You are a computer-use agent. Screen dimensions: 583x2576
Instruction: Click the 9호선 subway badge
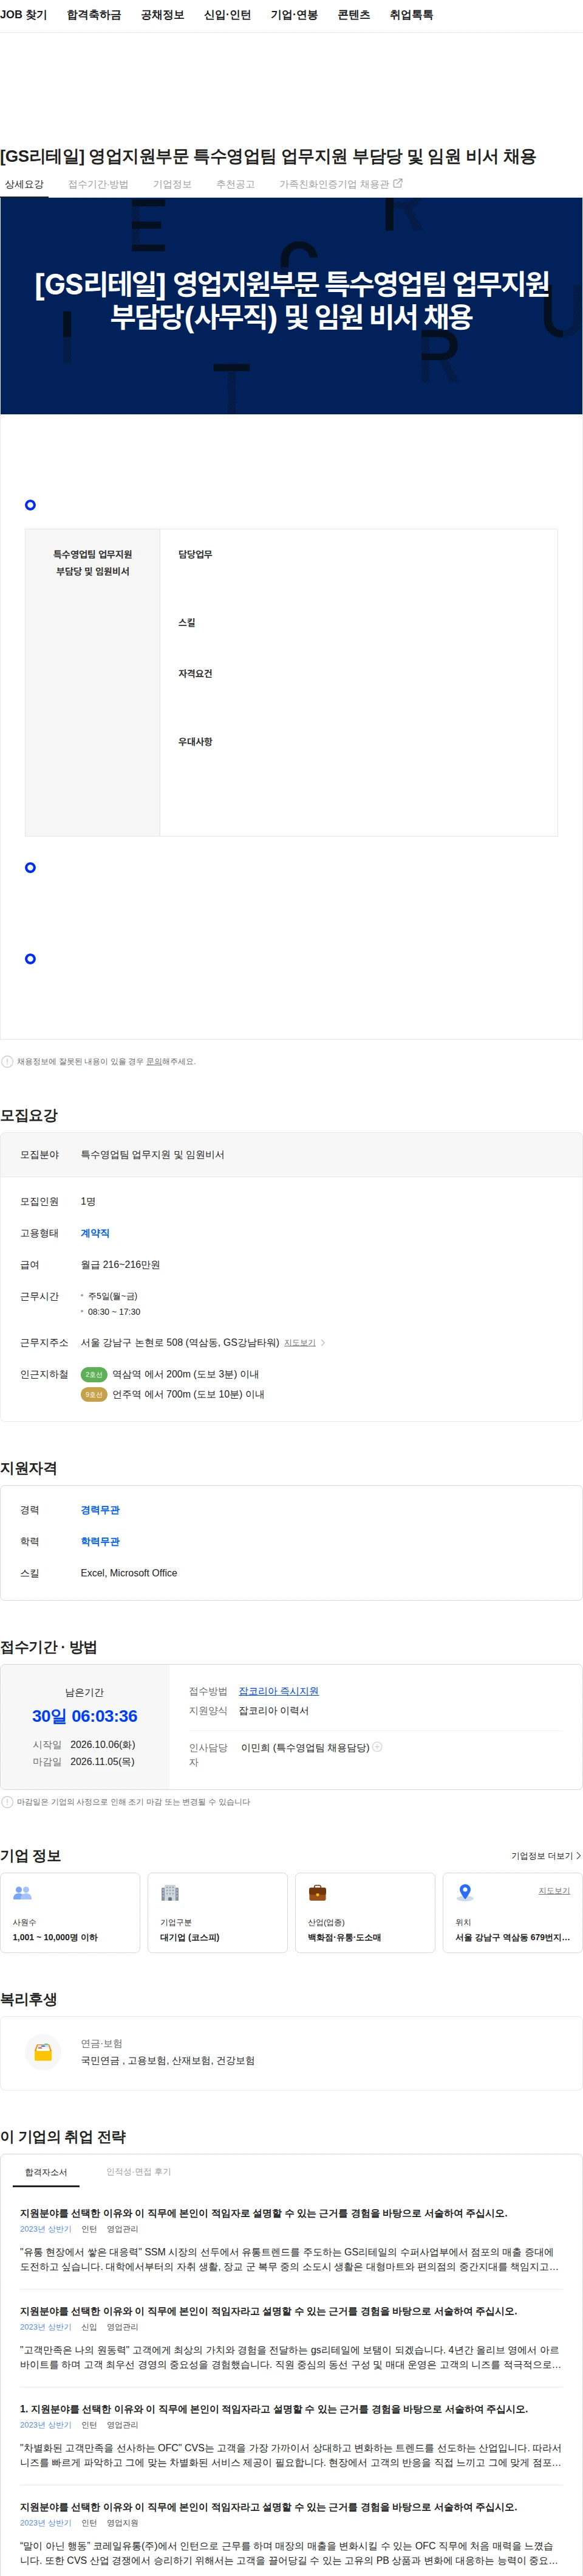pyautogui.click(x=94, y=1394)
